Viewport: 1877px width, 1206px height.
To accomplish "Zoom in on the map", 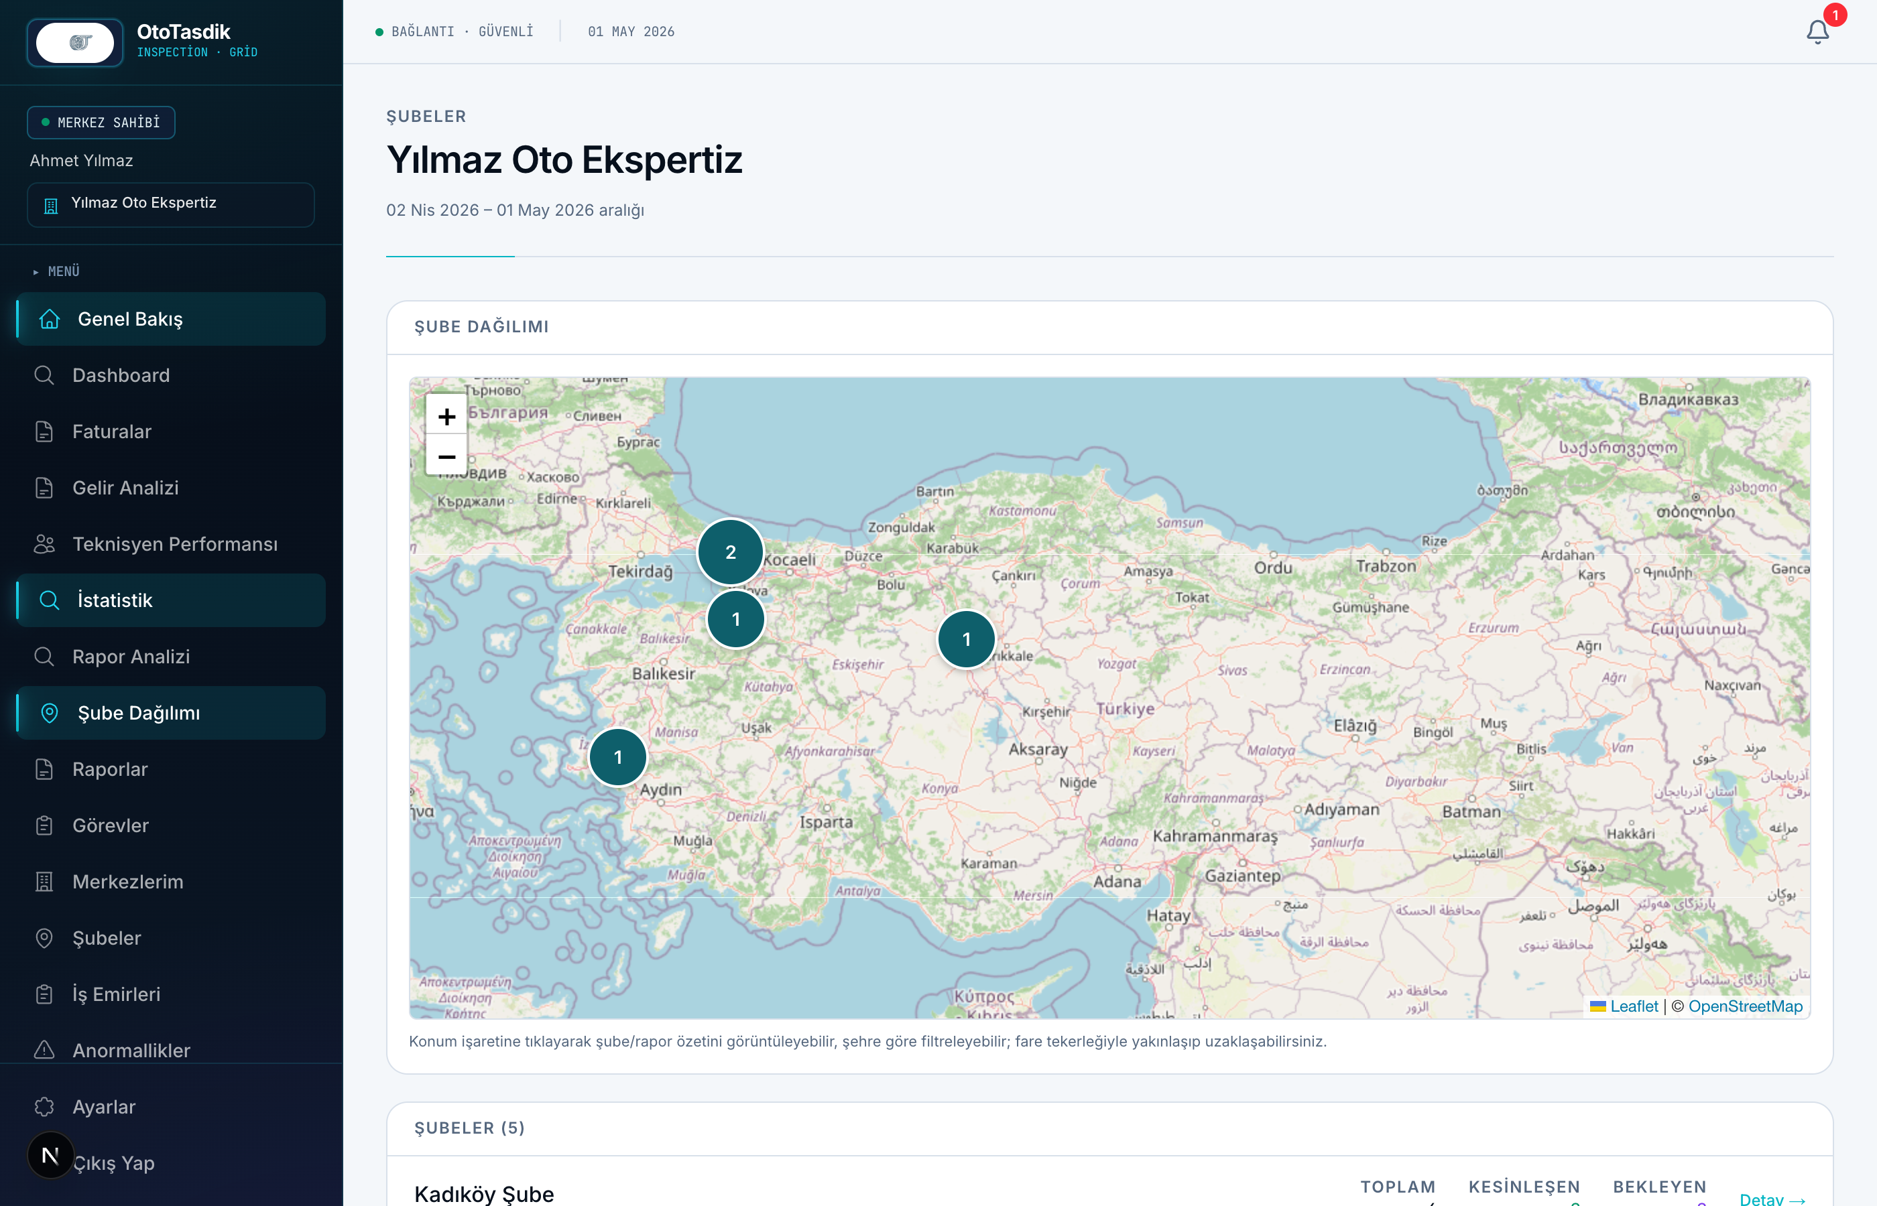I will (446, 417).
